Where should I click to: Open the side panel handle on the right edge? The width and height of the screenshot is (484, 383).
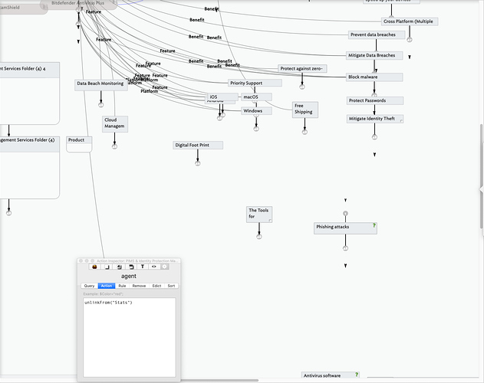coord(482,190)
